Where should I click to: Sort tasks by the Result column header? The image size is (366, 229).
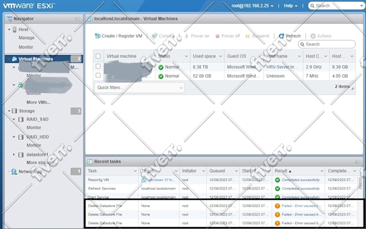pos(281,171)
